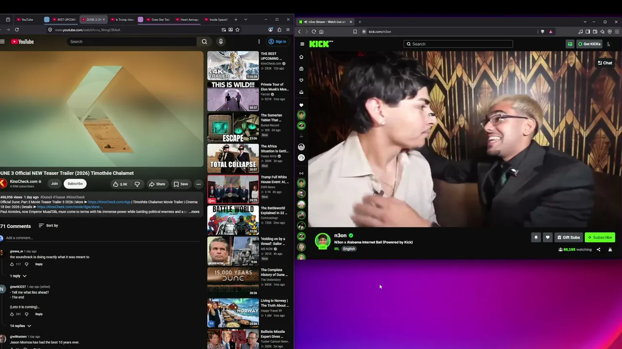Click the KICK logo
This screenshot has height=349, width=622.
(x=321, y=44)
